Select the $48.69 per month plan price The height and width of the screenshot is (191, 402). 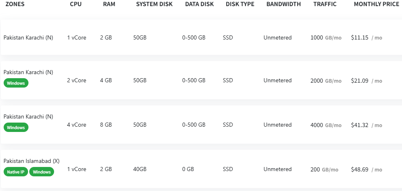(x=360, y=169)
